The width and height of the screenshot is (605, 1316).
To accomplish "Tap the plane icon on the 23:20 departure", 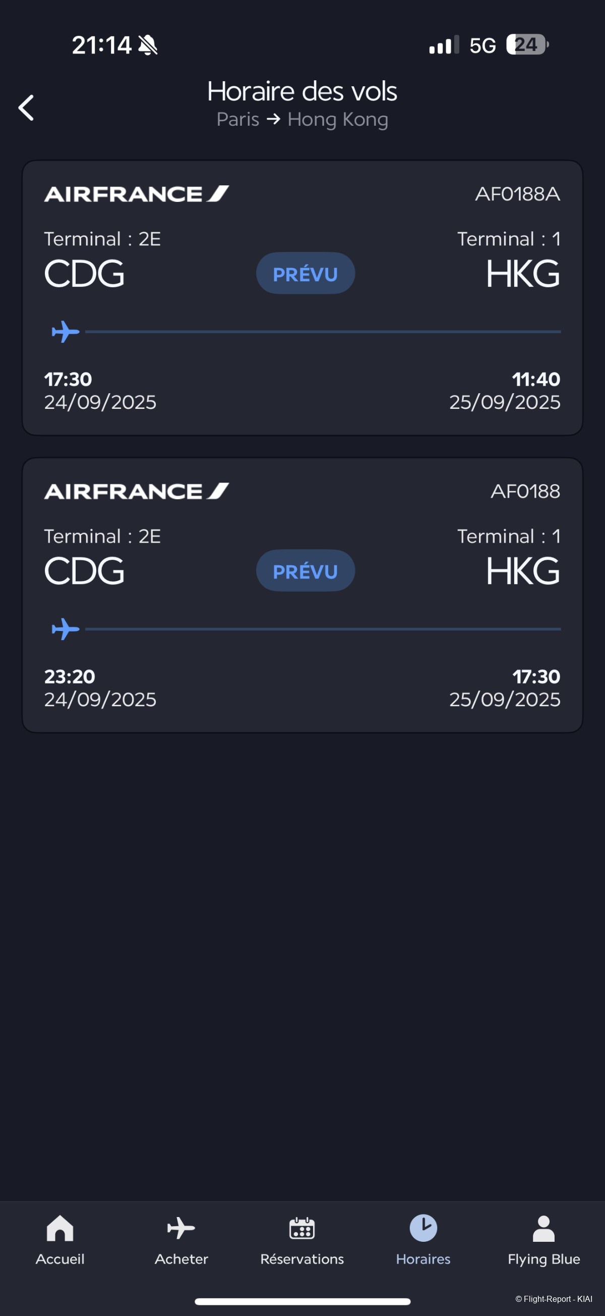I will pyautogui.click(x=66, y=629).
